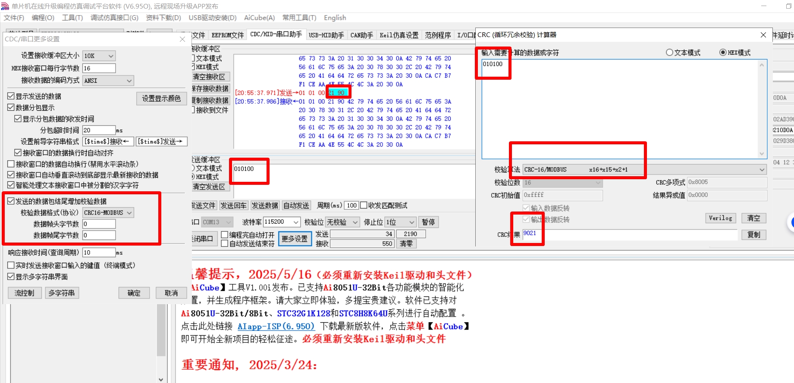Open the 调试仿真接口(G) menu
The height and width of the screenshot is (383, 794).
[x=114, y=18]
